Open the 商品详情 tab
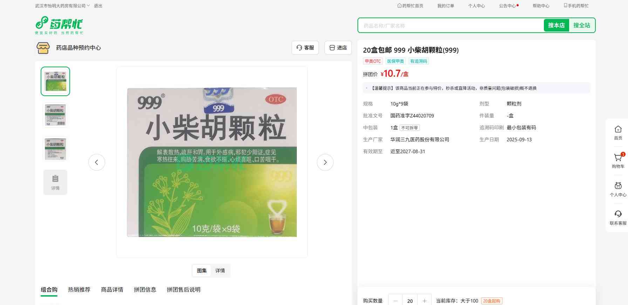The height and width of the screenshot is (305, 628). point(112,290)
